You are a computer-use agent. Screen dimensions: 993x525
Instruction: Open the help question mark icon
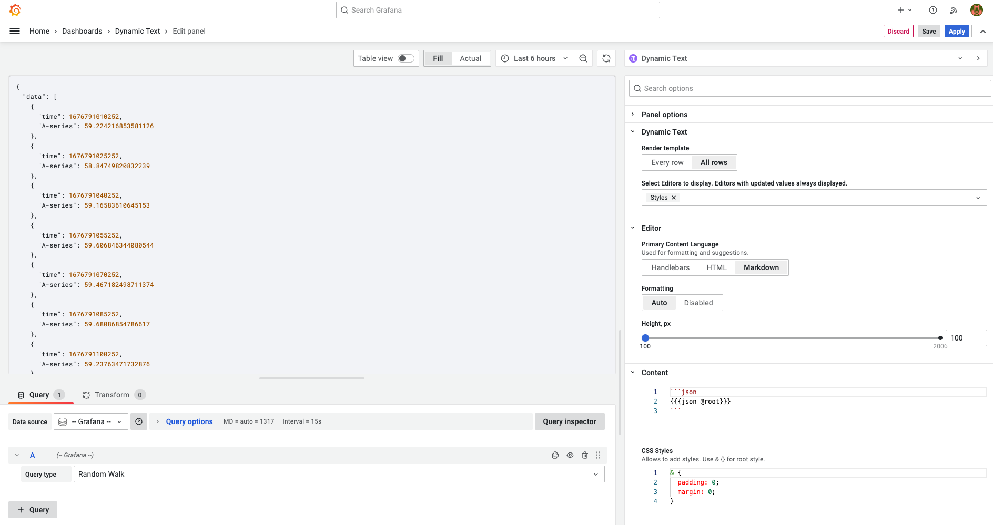coord(933,10)
